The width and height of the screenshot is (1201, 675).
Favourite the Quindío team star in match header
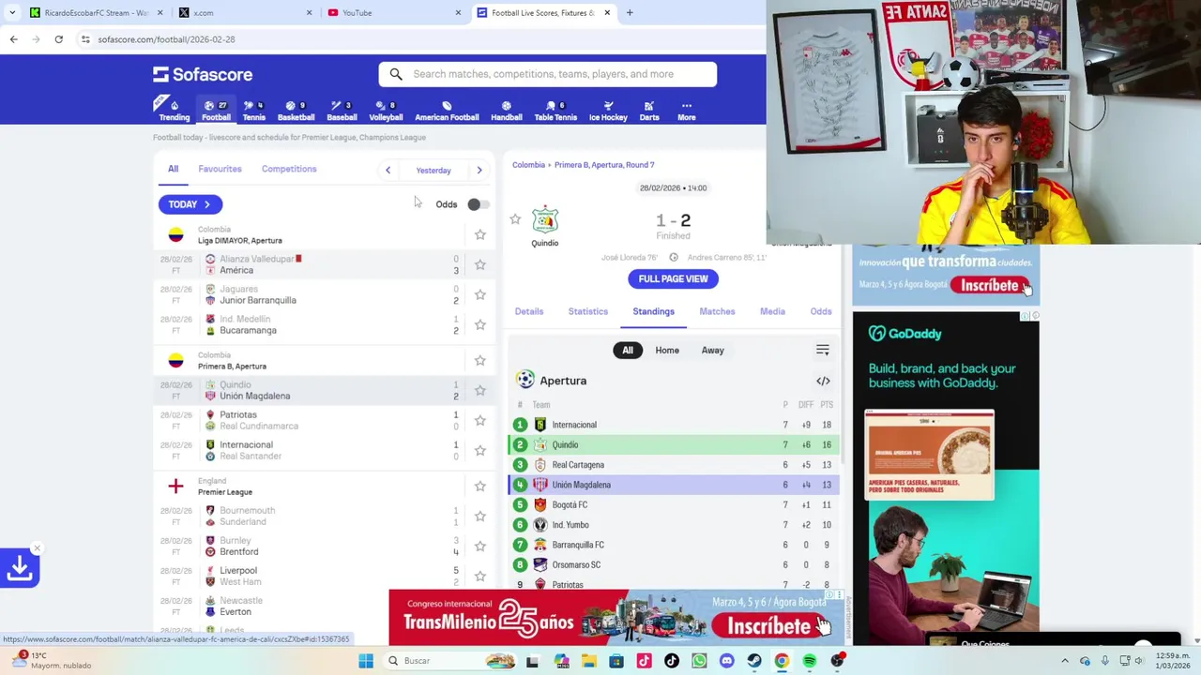tap(515, 219)
